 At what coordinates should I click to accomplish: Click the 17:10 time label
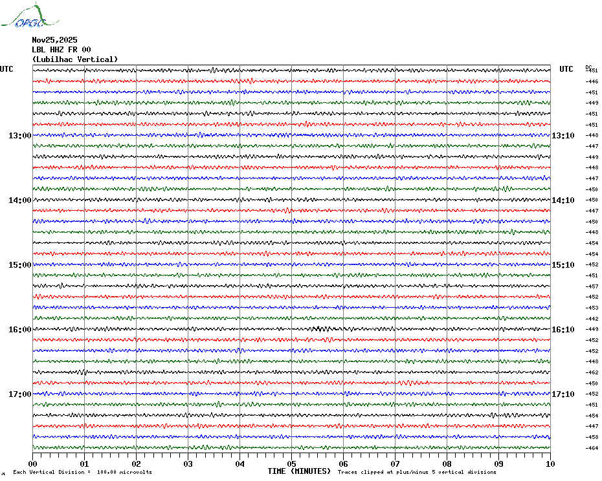[x=563, y=394]
